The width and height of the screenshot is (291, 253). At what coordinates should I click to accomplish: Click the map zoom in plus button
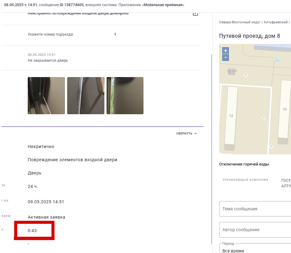pos(225,50)
